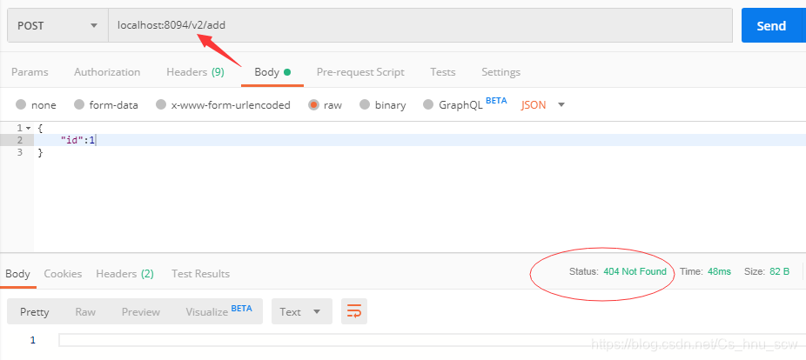806x360 pixels.
Task: Select the raw body type
Action: [325, 104]
